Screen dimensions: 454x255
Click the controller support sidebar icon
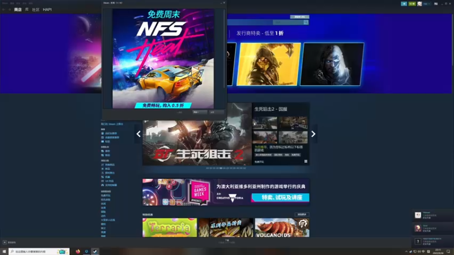click(x=103, y=185)
